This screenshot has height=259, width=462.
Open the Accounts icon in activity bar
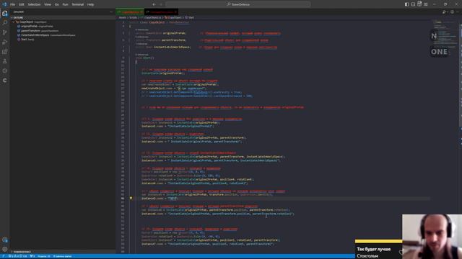click(x=5, y=240)
